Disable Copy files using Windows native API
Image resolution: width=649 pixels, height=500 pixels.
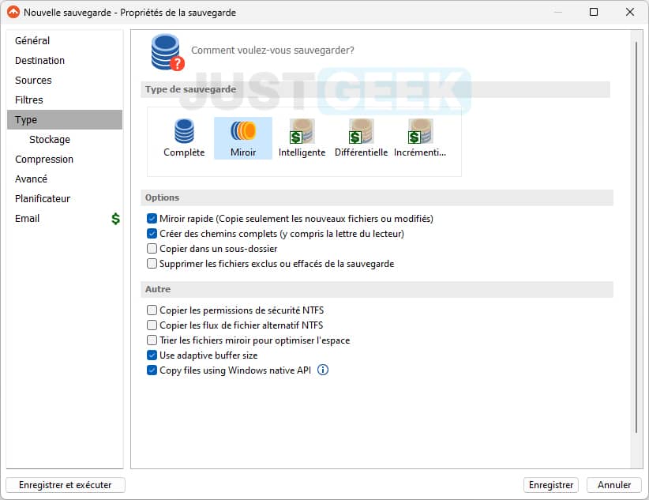152,370
